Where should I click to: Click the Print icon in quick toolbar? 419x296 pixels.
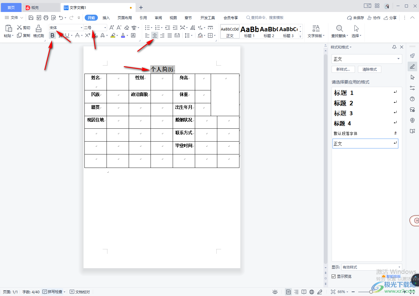(x=46, y=18)
